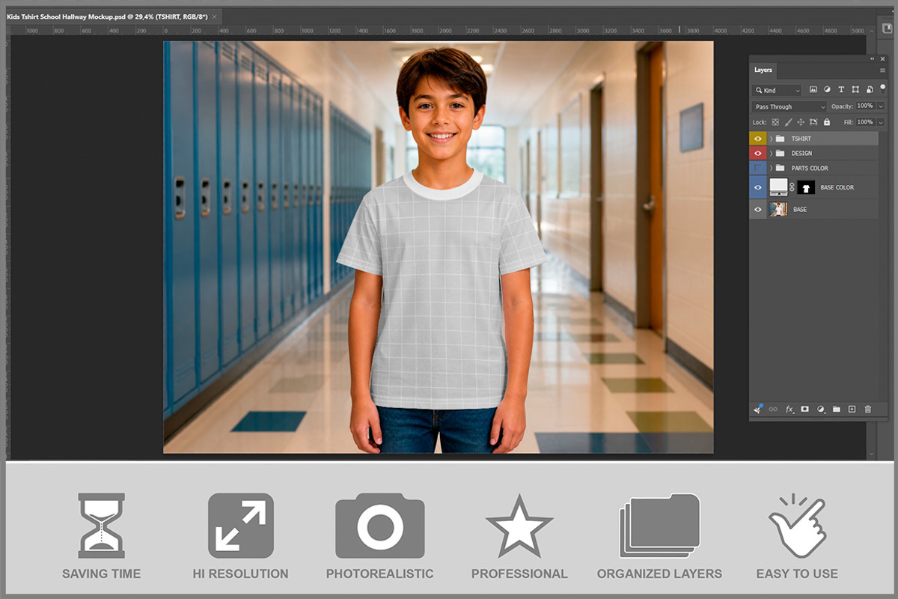Screen dimensions: 898x599
Task: Filter layers by type layers icon
Action: [841, 90]
